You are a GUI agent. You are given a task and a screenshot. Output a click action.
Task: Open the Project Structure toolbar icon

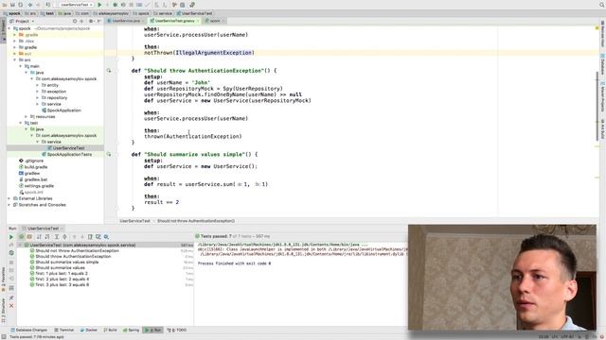[183, 5]
